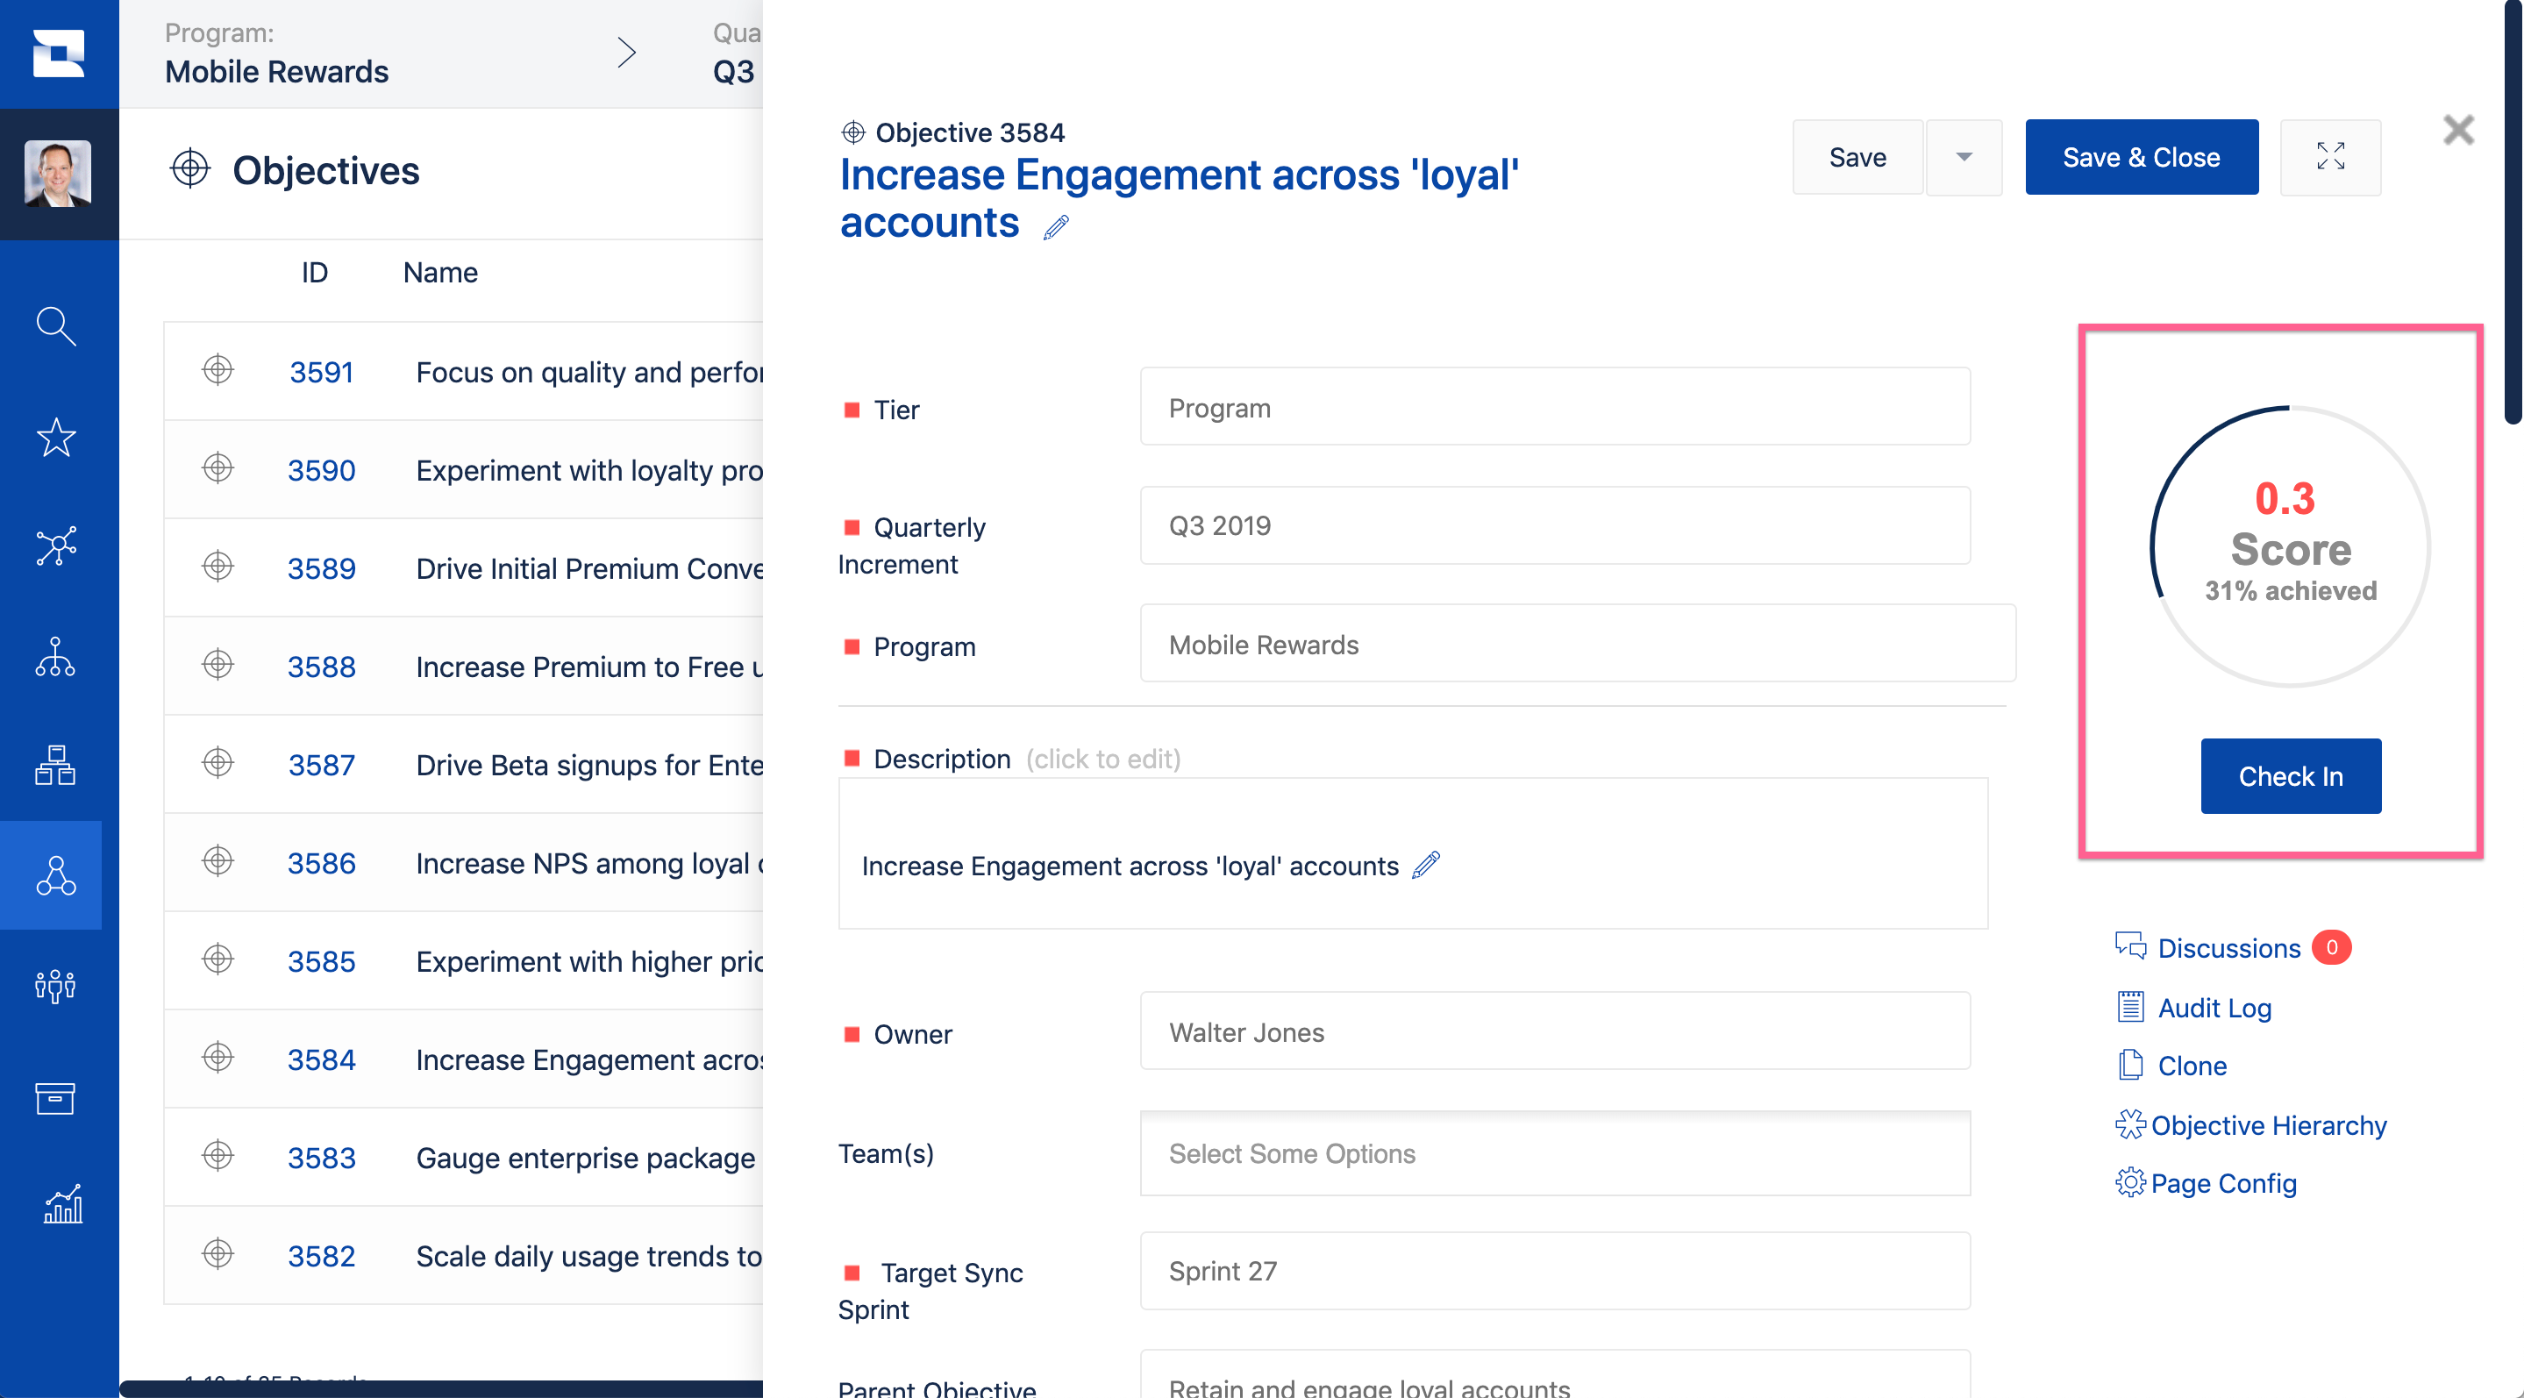Open Target Sync Sprint dropdown
The width and height of the screenshot is (2524, 1398).
(1555, 1272)
